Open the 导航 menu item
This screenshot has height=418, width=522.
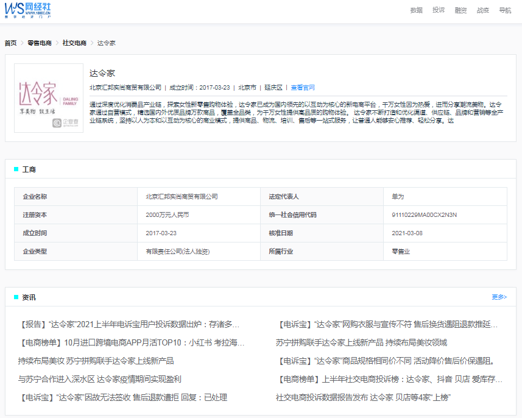(x=505, y=10)
